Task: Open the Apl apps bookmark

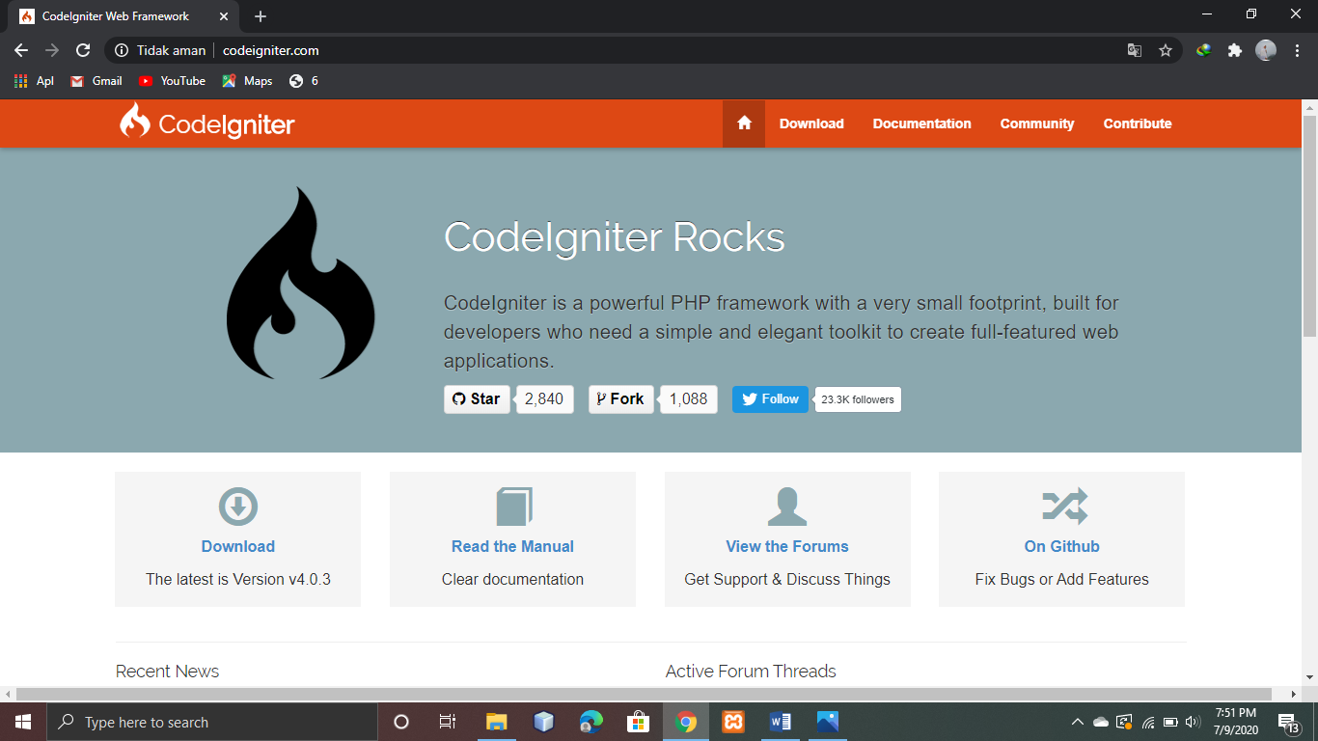Action: (34, 81)
